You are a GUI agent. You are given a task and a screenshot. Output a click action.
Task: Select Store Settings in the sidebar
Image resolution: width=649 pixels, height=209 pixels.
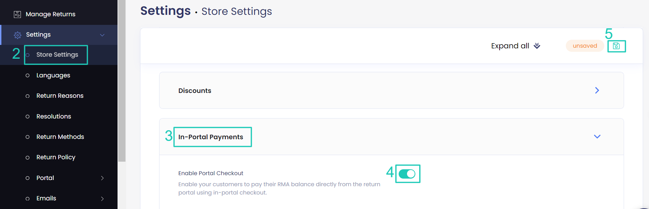(57, 55)
